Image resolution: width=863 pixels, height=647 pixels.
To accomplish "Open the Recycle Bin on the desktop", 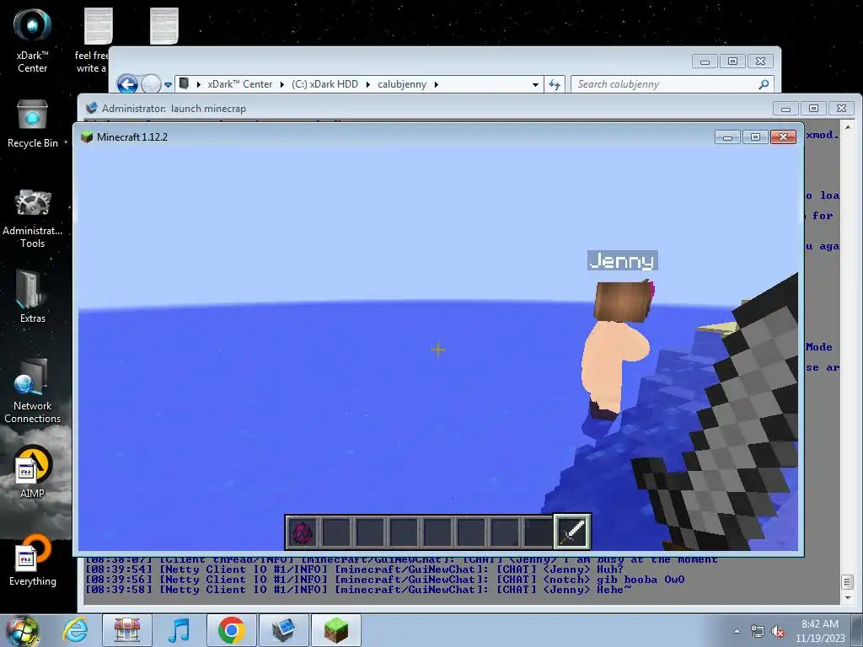I will [x=32, y=124].
